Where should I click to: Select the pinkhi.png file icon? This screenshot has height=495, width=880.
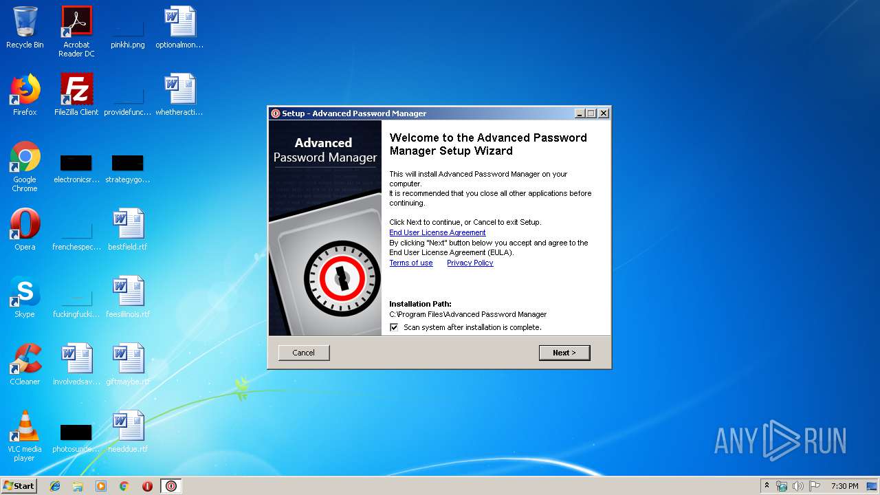[x=128, y=31]
